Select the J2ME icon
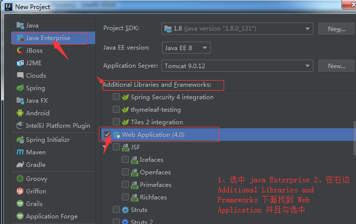The height and width of the screenshot is (224, 356). [20, 63]
